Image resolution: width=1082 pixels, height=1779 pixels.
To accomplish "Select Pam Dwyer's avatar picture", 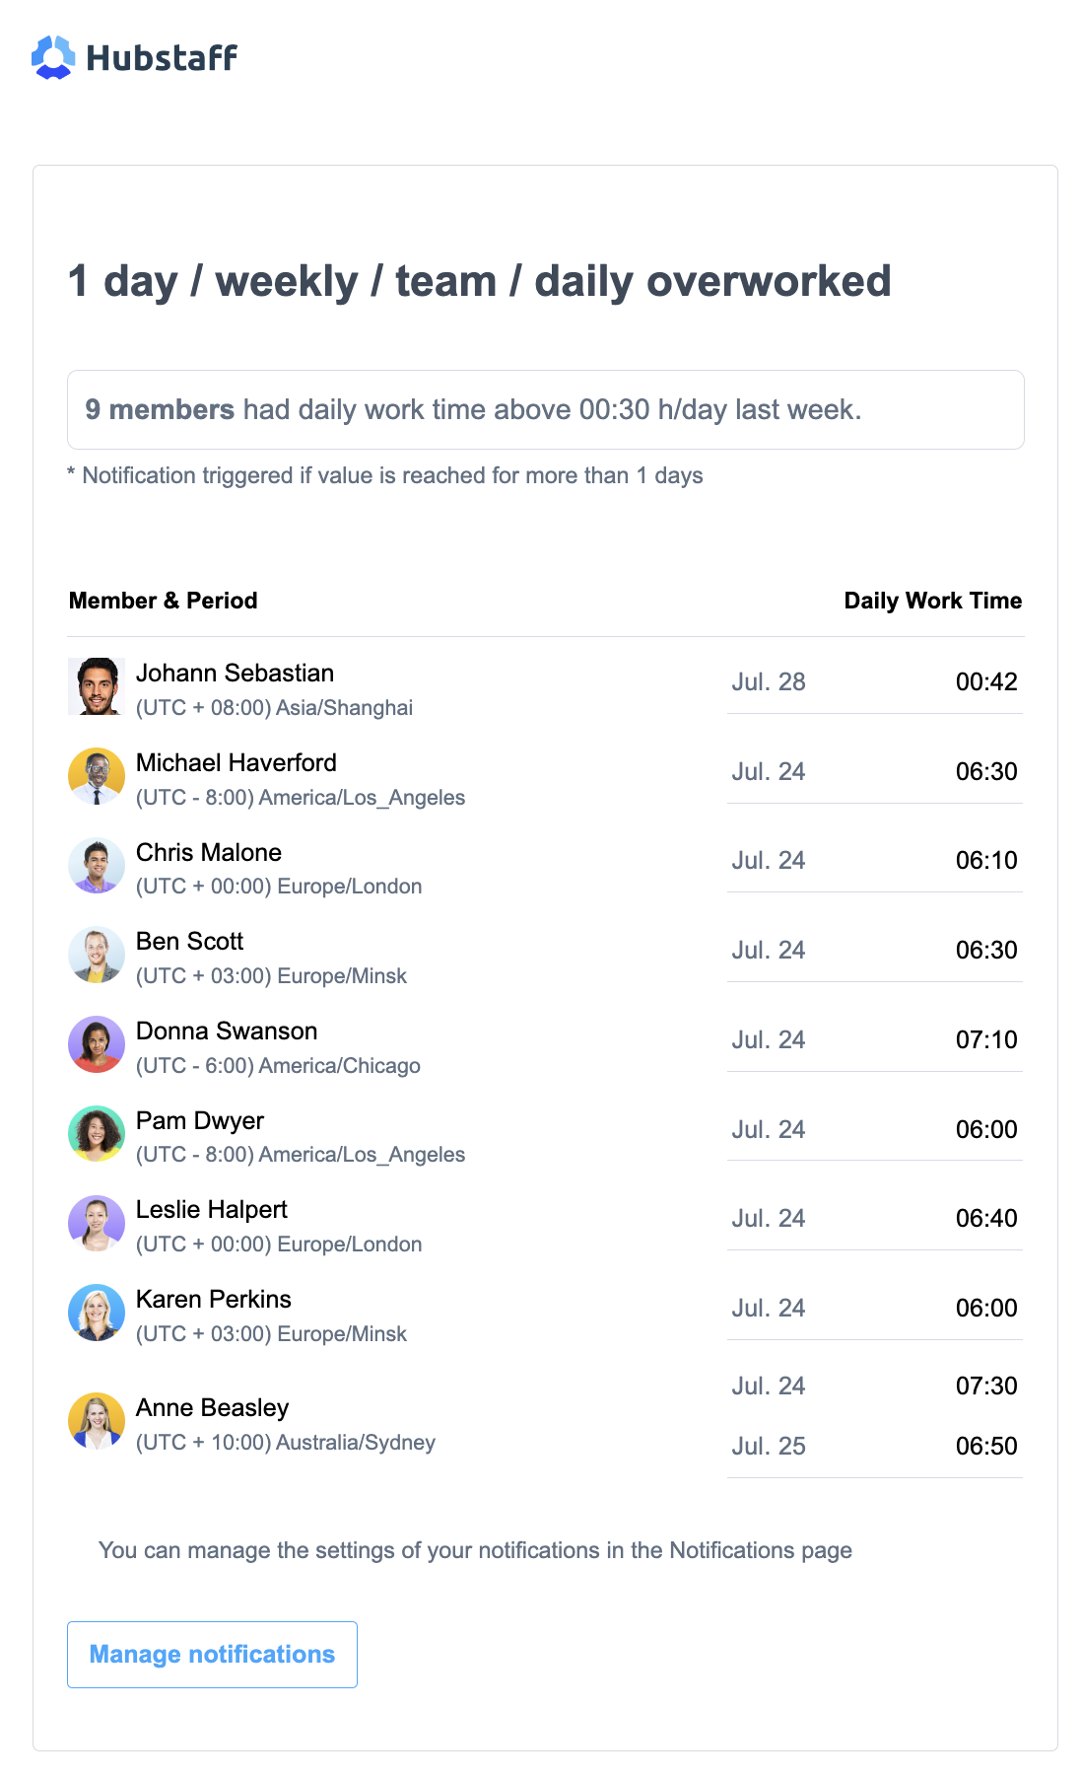I will click(97, 1134).
